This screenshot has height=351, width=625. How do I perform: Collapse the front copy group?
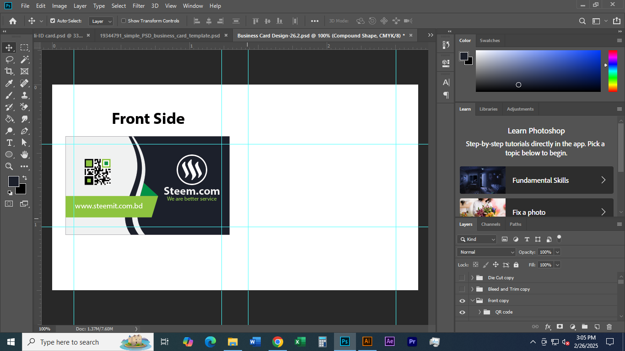click(472, 301)
